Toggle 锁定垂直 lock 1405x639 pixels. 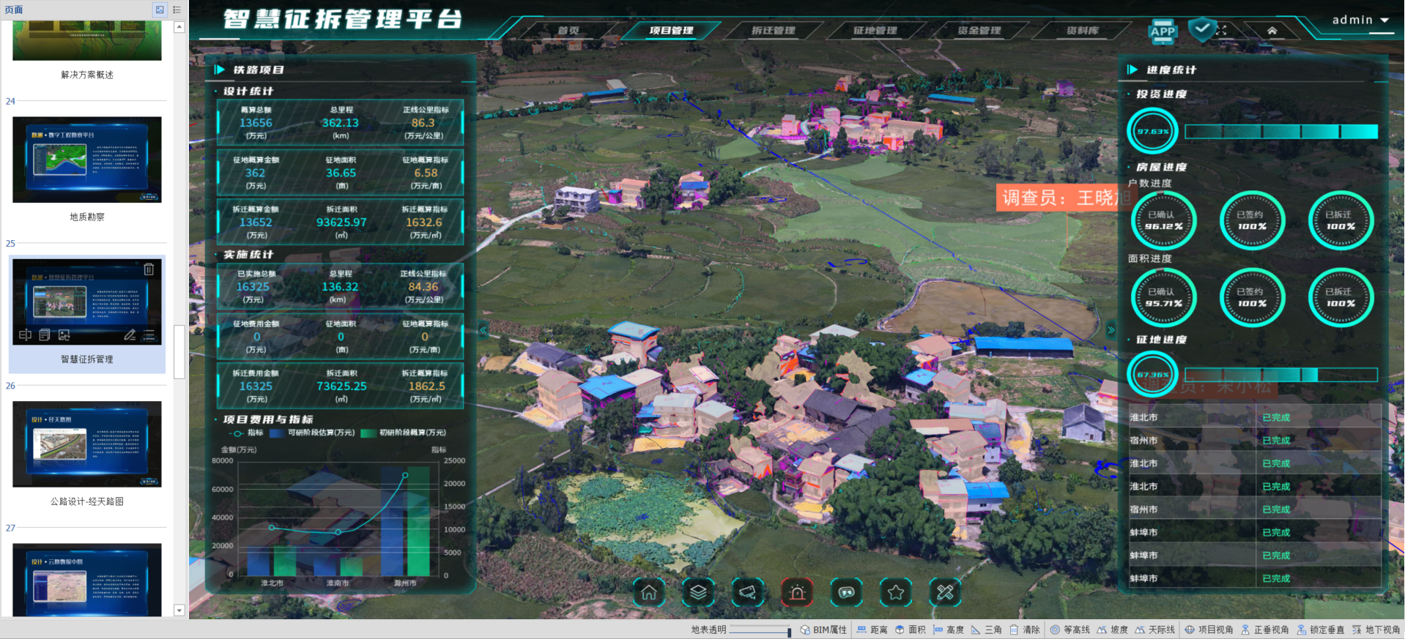(x=1321, y=629)
